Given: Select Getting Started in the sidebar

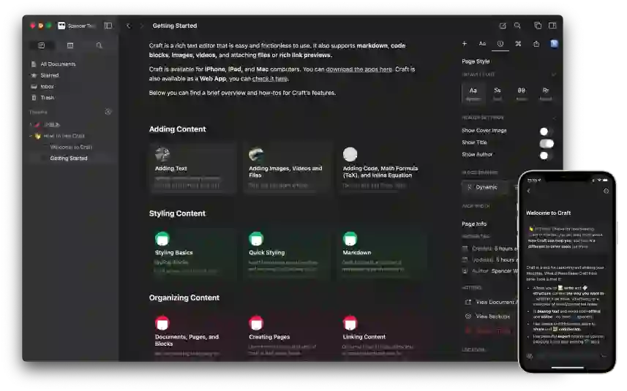Looking at the screenshot, I should pyautogui.click(x=71, y=158).
